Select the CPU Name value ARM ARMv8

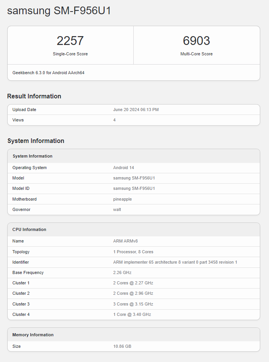pos(126,241)
